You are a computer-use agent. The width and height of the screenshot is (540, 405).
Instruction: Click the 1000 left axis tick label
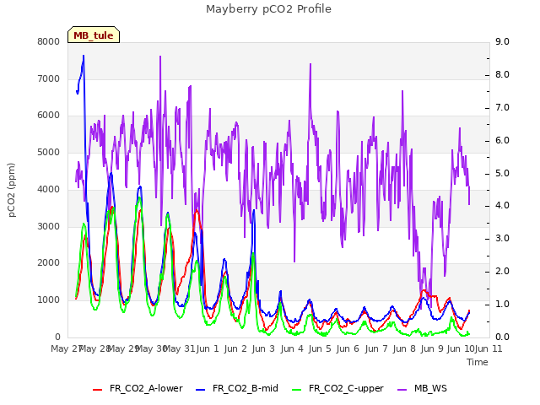[49, 300]
